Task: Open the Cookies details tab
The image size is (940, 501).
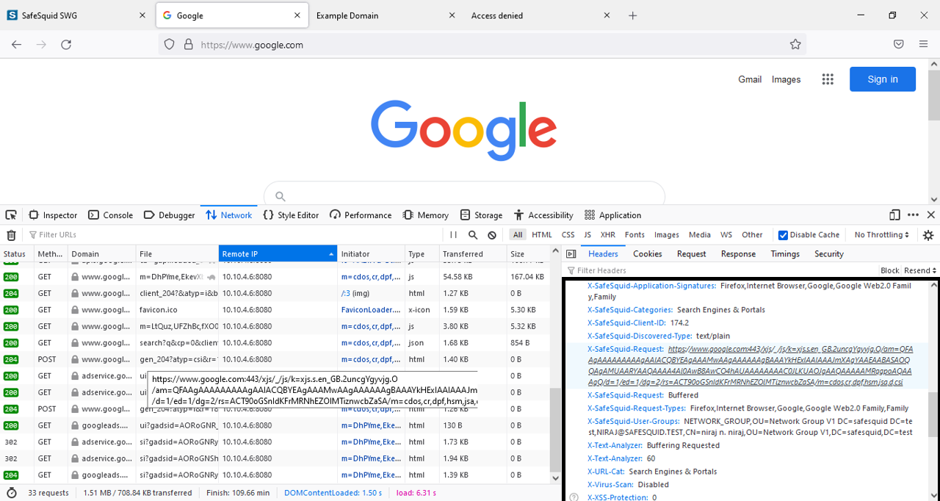Action: coord(648,254)
